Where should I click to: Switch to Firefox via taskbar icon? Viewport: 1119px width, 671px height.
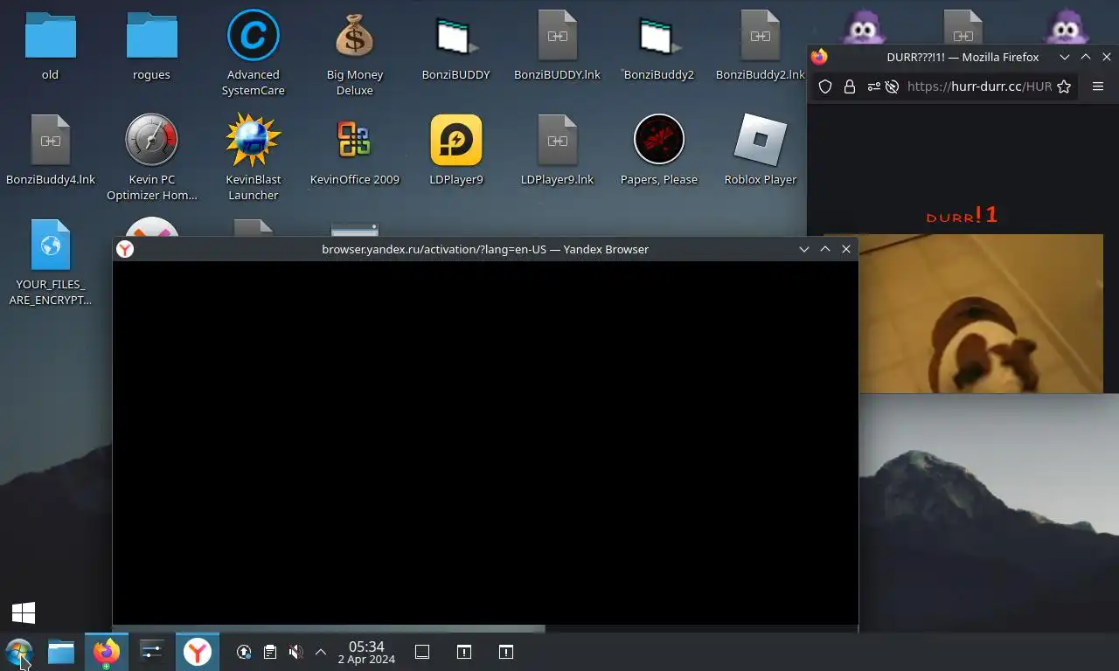coord(107,652)
